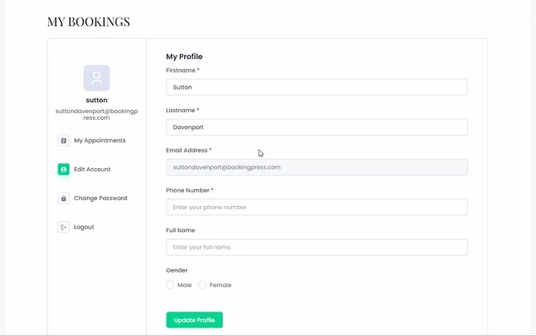Click the green Edit Account icon

coord(63,169)
